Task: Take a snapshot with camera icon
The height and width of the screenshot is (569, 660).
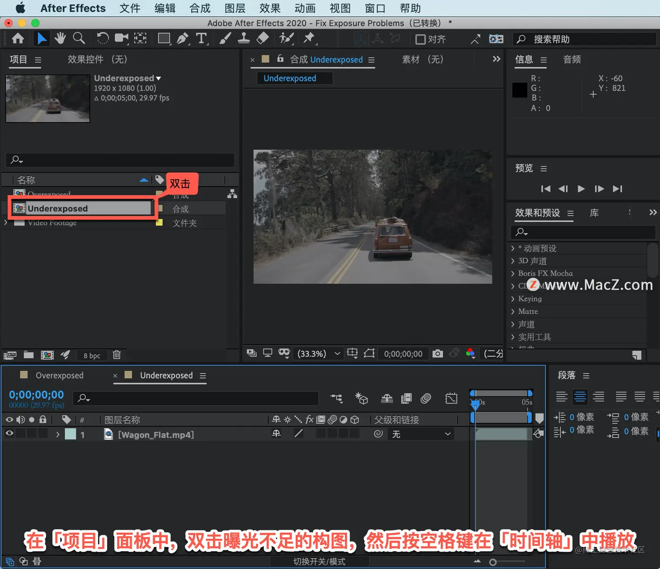Action: [x=437, y=354]
